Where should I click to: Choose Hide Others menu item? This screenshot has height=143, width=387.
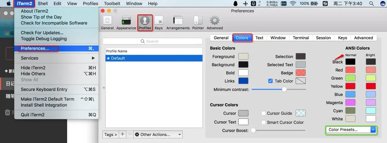tap(56, 74)
